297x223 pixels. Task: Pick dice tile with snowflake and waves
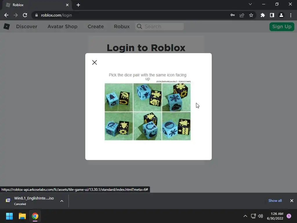(176, 126)
